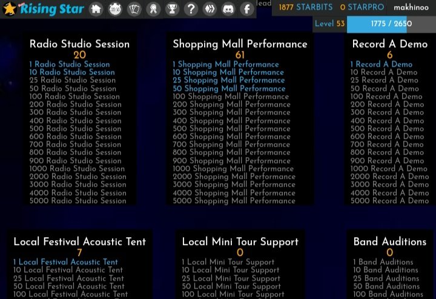The height and width of the screenshot is (299, 436).
Task: Select '900 Shopping Mall Performance' row
Action: (231, 161)
